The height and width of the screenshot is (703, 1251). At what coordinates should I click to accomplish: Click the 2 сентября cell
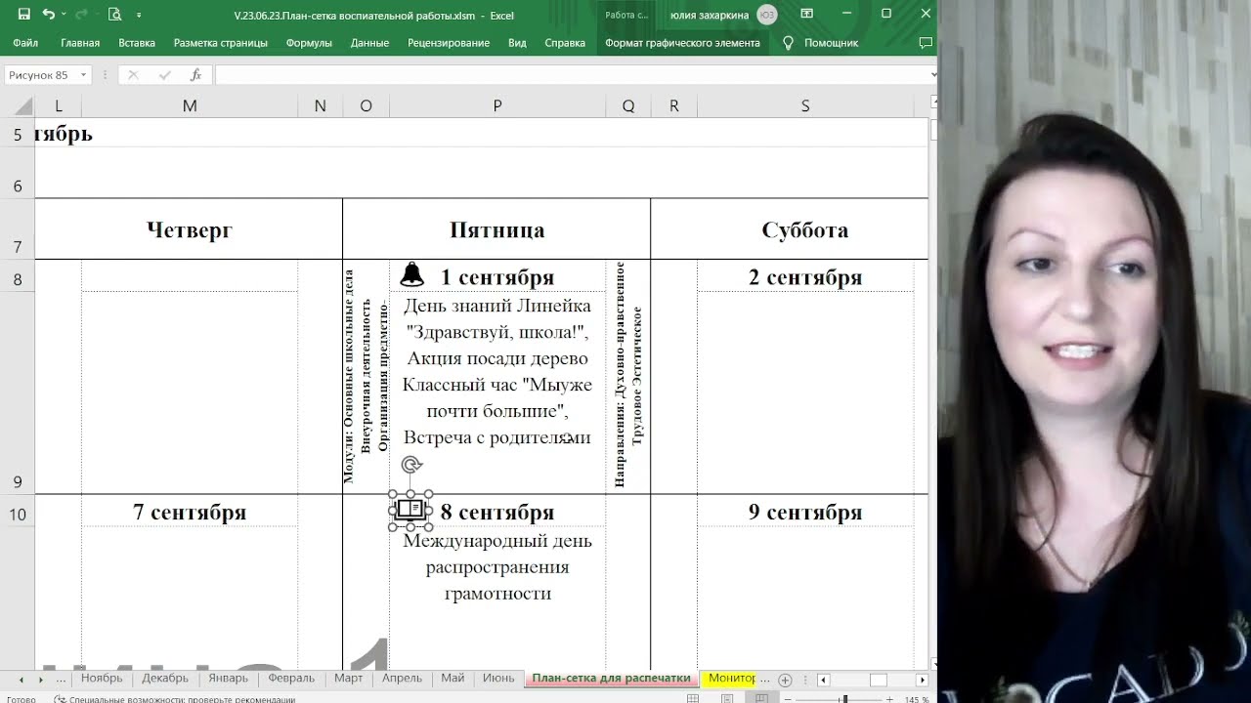point(805,277)
